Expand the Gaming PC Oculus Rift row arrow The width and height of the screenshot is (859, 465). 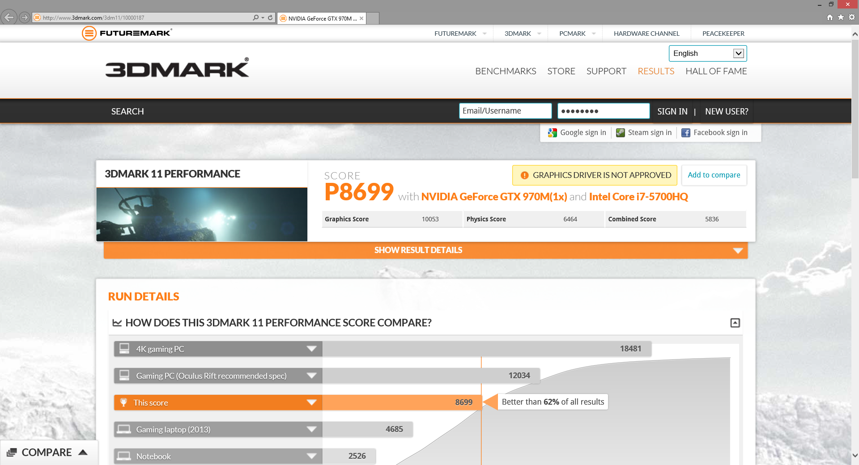[312, 376]
